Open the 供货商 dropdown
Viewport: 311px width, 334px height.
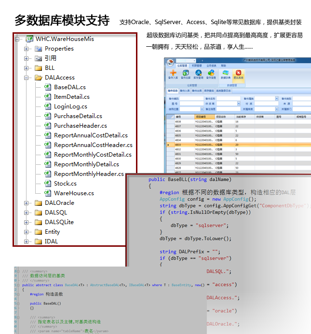(x=239, y=104)
